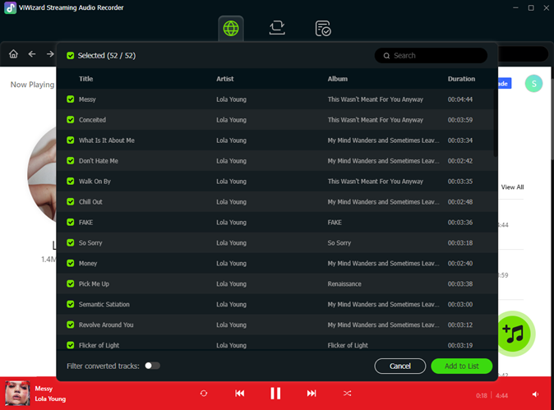This screenshot has height=410, width=554.
Task: Click the 4:44 total time in player
Action: [501, 395]
